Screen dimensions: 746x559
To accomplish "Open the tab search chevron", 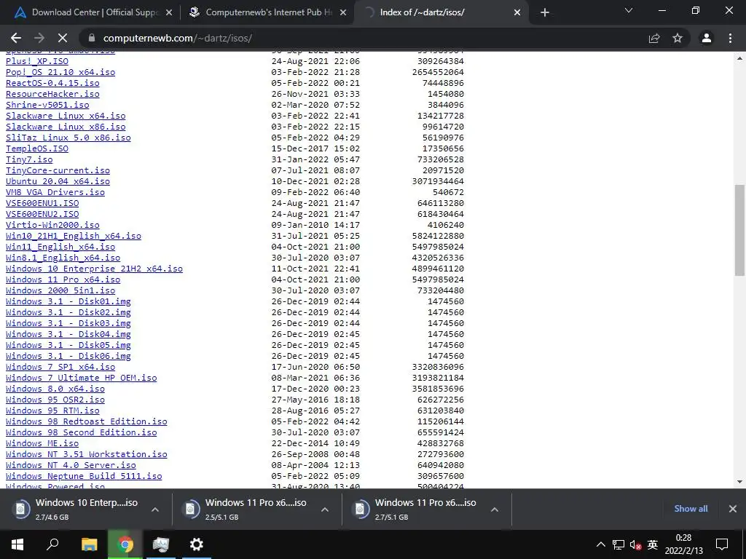I will click(629, 10).
